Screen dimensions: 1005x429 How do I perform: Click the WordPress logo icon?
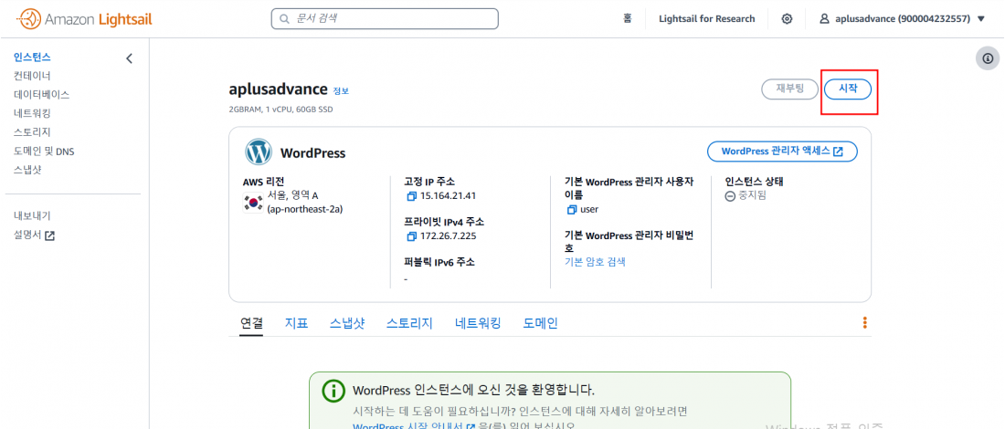[259, 152]
